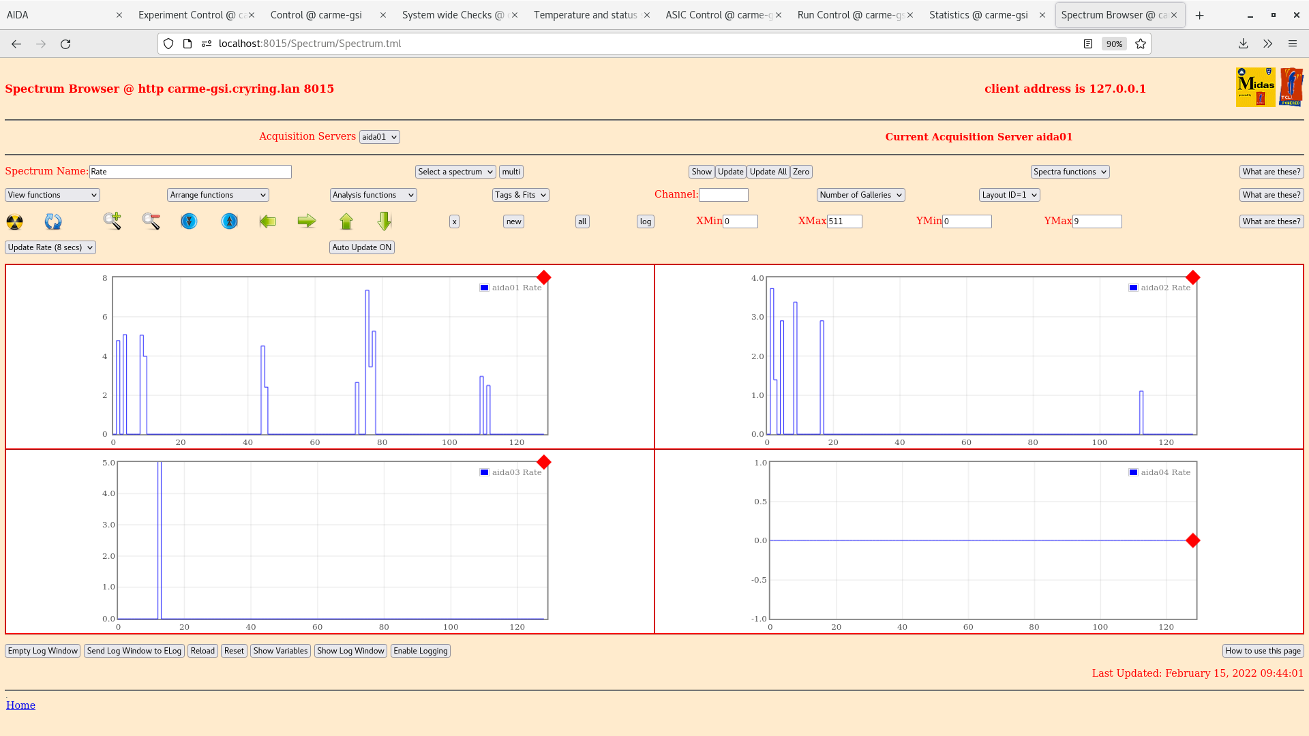The image size is (1309, 736).
Task: Open the Number of Galleries dropdown
Action: 860,195
